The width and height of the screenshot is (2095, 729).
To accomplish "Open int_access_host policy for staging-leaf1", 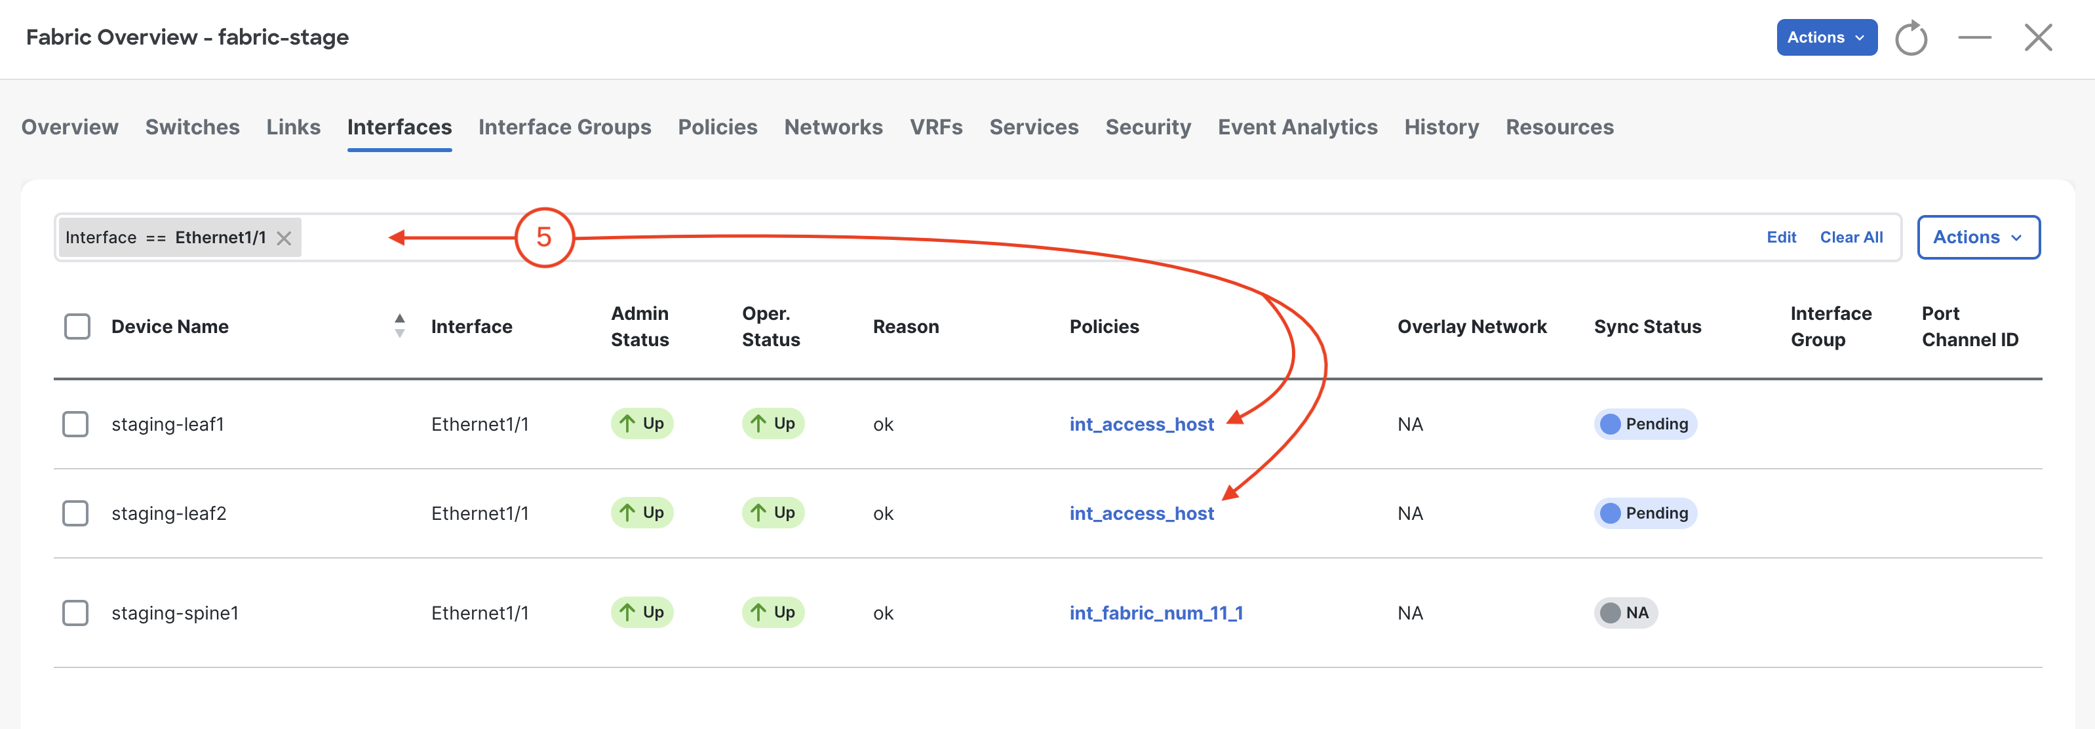I will click(x=1141, y=424).
